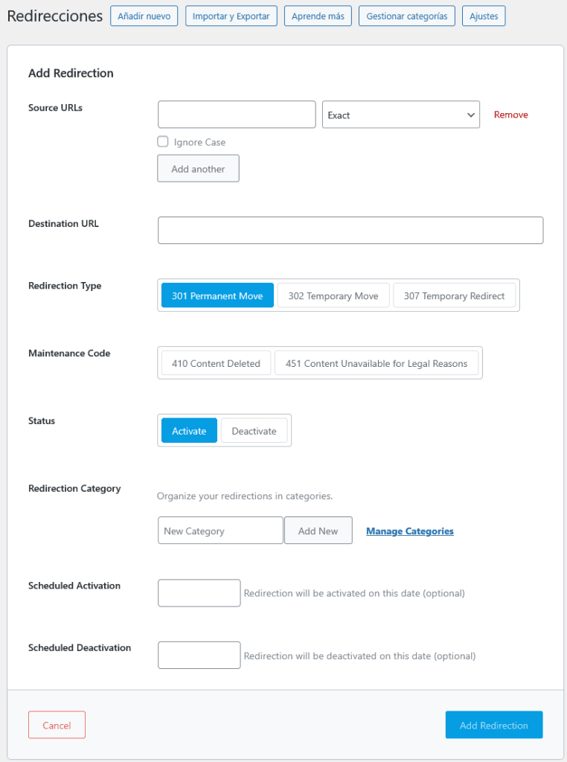Submit with the Add Redirection button
The image size is (567, 762).
pos(494,726)
